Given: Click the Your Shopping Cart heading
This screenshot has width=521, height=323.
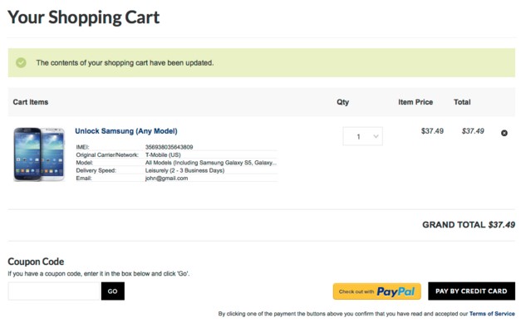Looking at the screenshot, I should click(84, 17).
